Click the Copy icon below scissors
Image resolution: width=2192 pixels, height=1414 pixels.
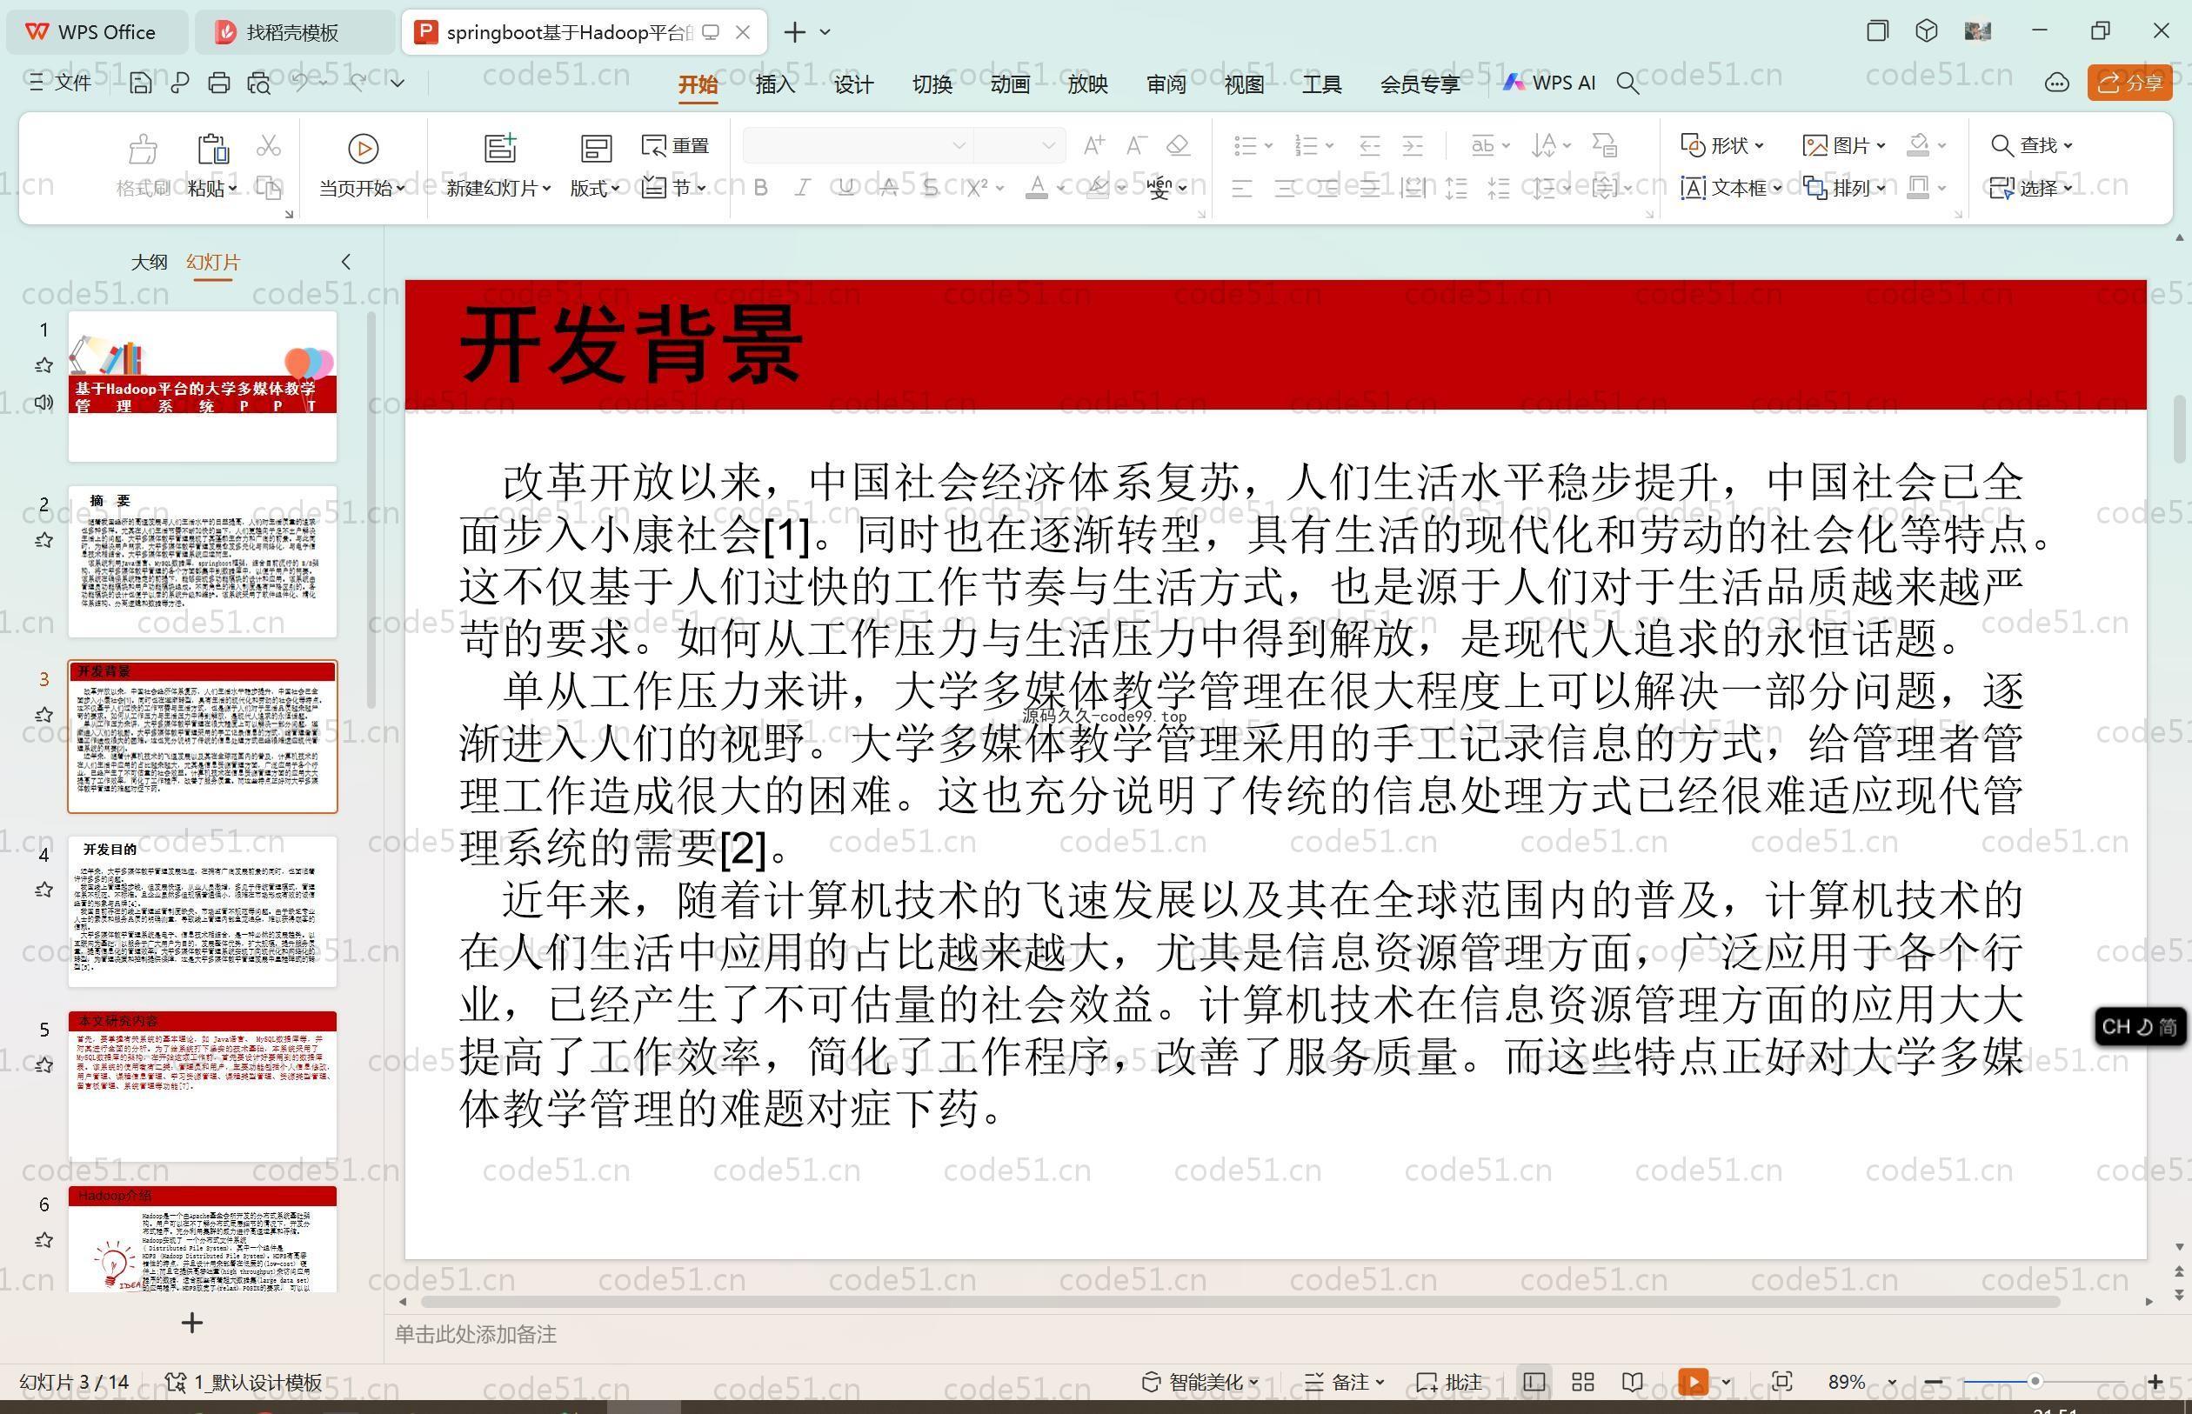(x=268, y=188)
